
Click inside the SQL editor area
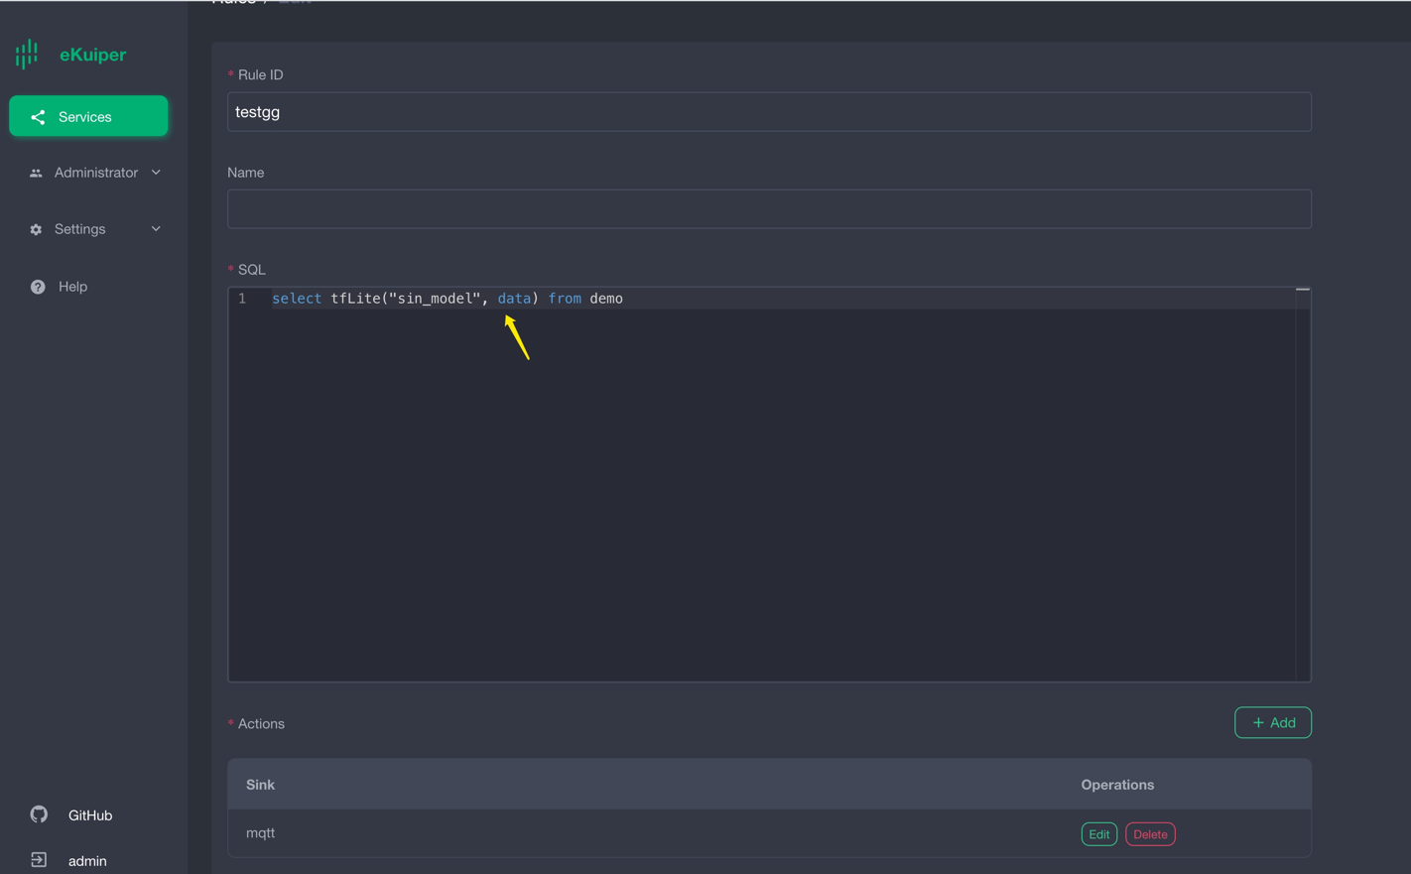pos(769,485)
